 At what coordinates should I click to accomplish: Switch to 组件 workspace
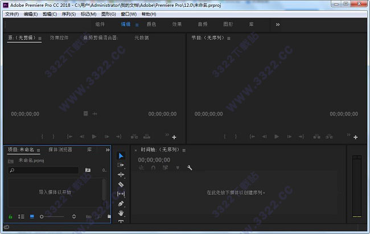coord(100,24)
